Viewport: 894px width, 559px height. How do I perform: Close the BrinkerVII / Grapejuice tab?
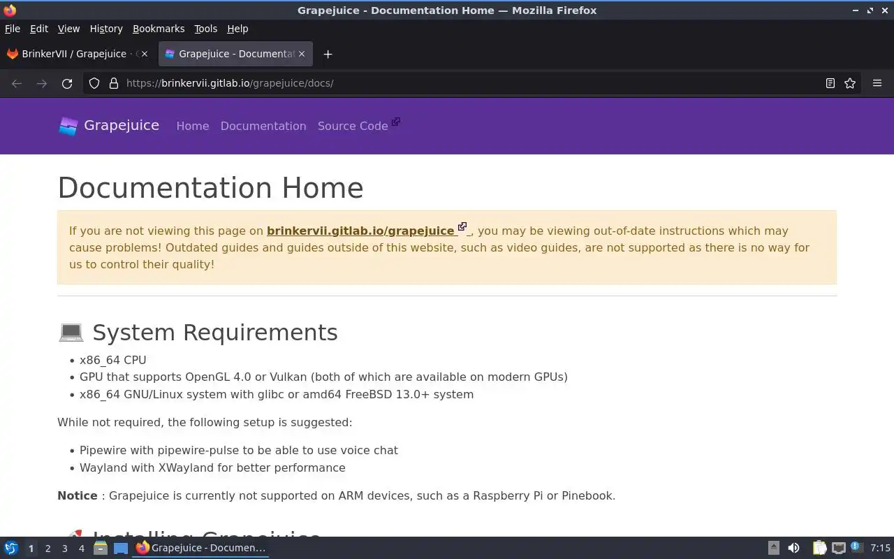(145, 54)
